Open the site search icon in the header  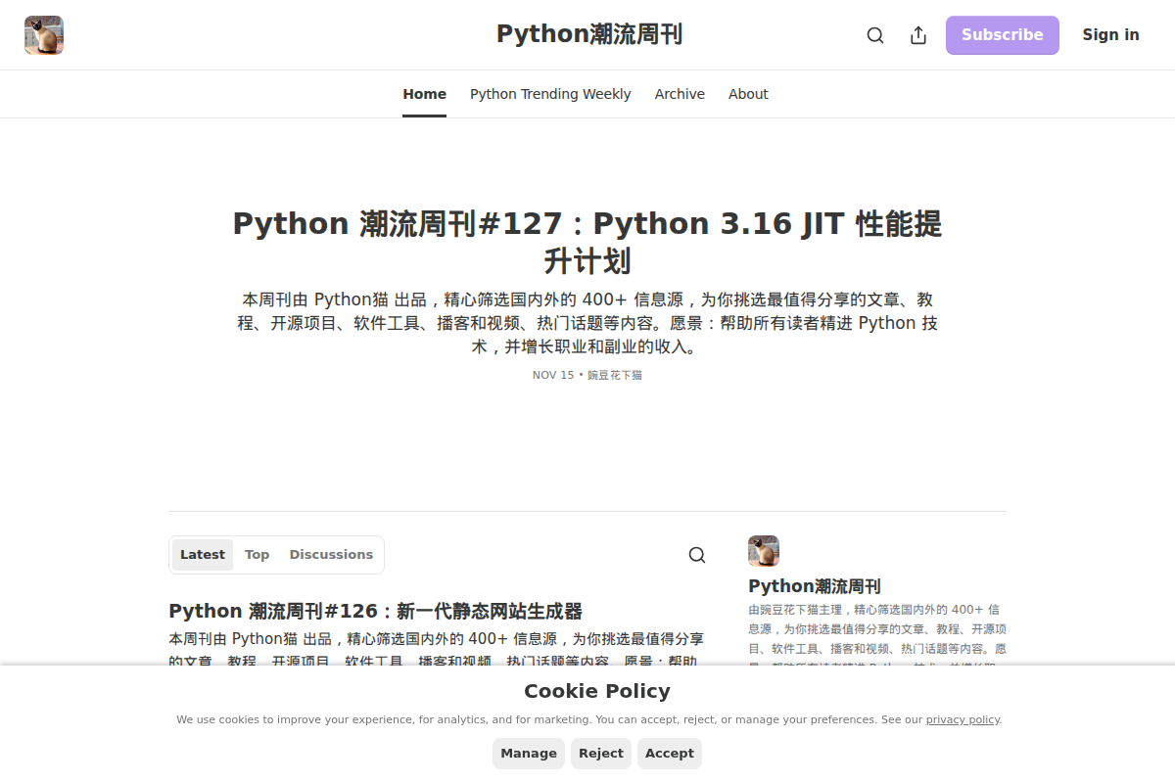pyautogui.click(x=874, y=34)
